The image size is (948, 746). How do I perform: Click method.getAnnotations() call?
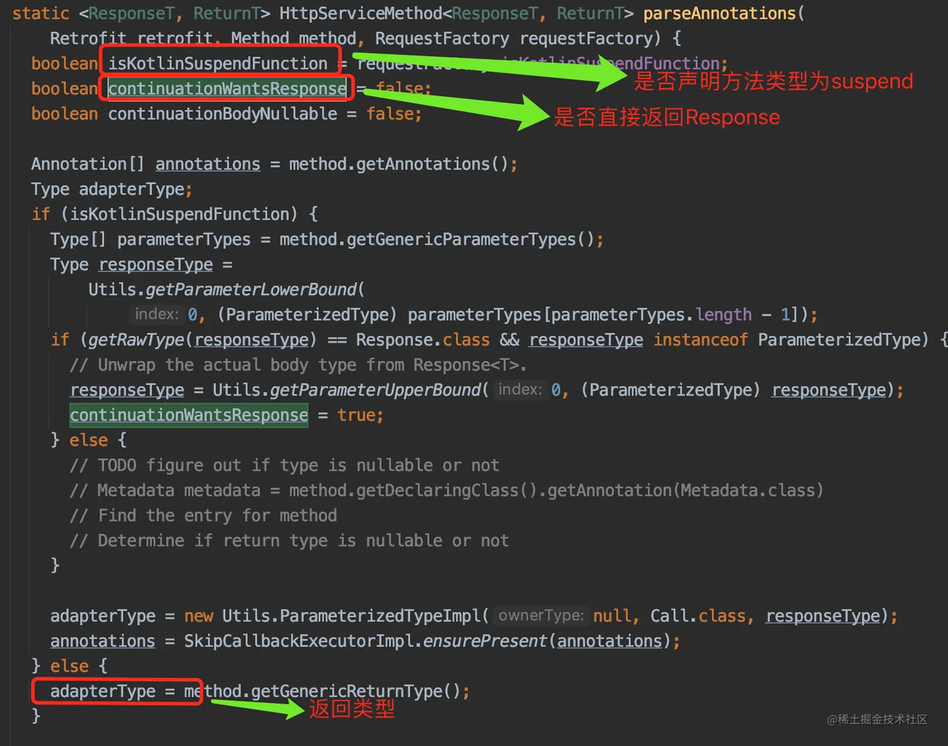(x=398, y=164)
